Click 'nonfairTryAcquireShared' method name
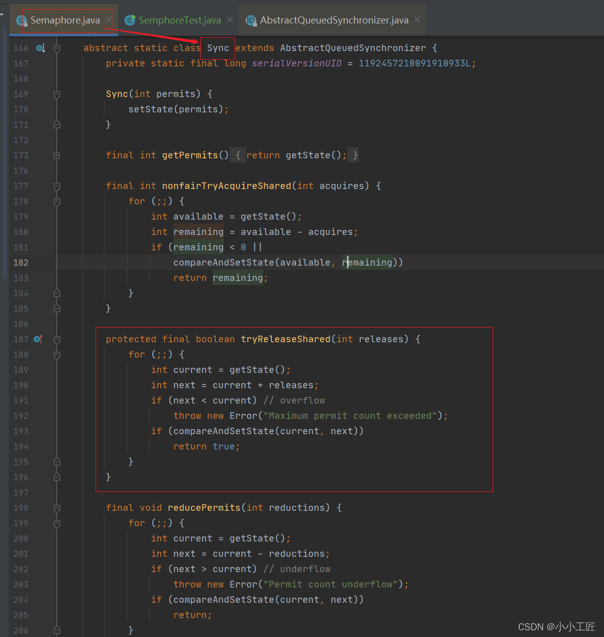This screenshot has height=637, width=604. [x=227, y=186]
